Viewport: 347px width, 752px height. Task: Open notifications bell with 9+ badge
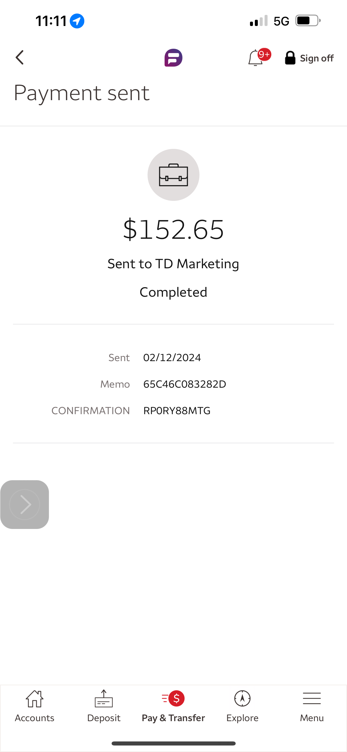(257, 57)
